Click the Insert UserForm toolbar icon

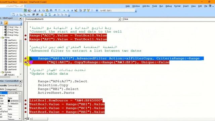(29, 10)
